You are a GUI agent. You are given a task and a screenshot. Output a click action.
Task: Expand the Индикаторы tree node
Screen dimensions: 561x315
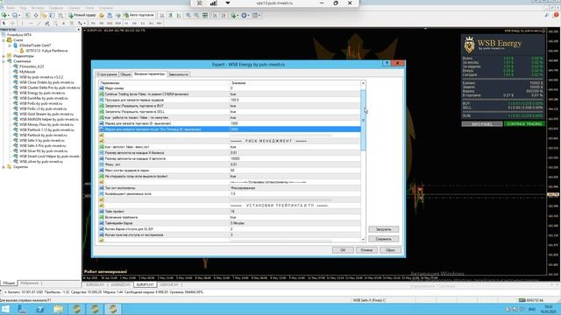pyautogui.click(x=4, y=56)
